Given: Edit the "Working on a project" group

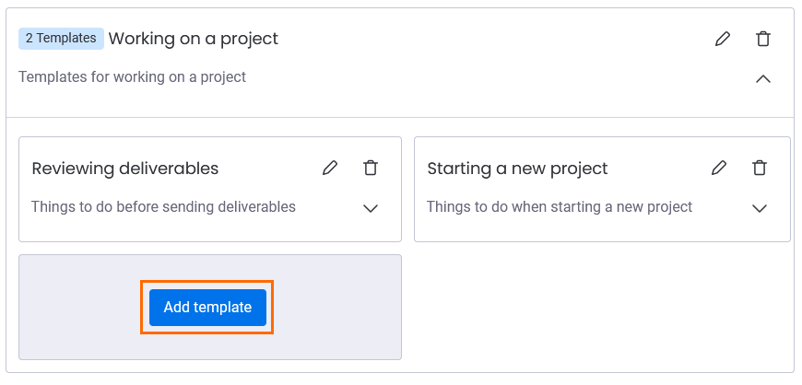Looking at the screenshot, I should (x=723, y=39).
